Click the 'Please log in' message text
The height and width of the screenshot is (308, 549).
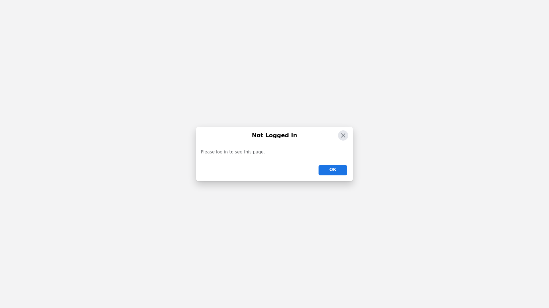tap(233, 152)
